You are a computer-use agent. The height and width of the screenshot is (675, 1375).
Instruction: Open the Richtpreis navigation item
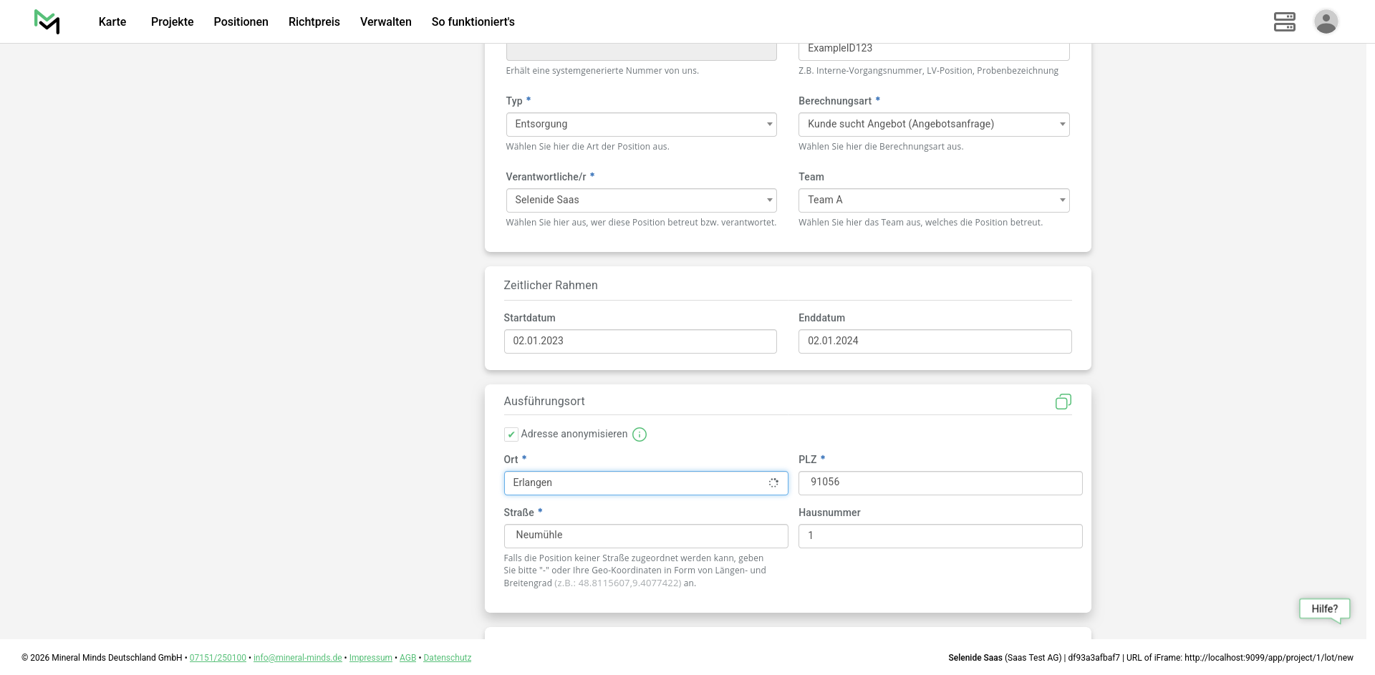click(314, 21)
